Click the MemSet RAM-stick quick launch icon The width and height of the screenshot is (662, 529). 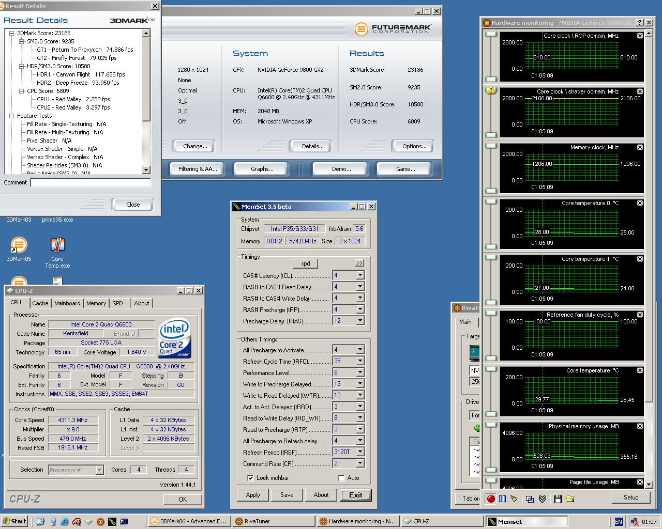coord(112,521)
